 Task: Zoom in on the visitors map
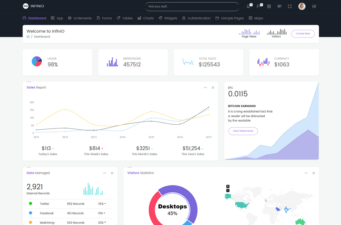(228, 186)
